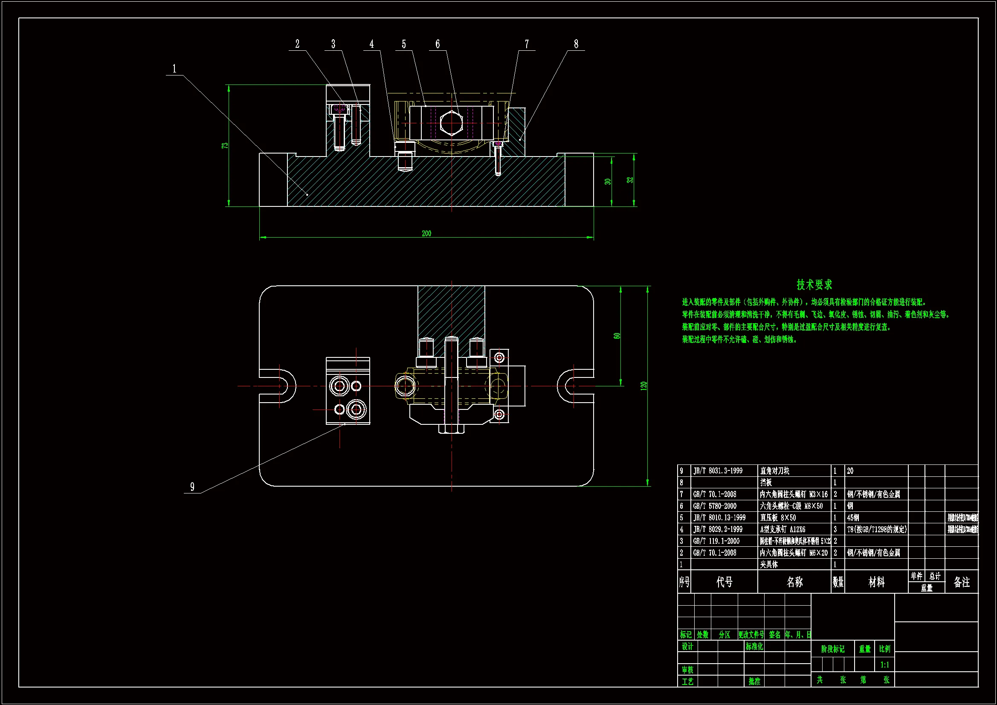The width and height of the screenshot is (997, 705).
Task: Click the GB/T 5780-2000 code cell
Action: (x=715, y=506)
